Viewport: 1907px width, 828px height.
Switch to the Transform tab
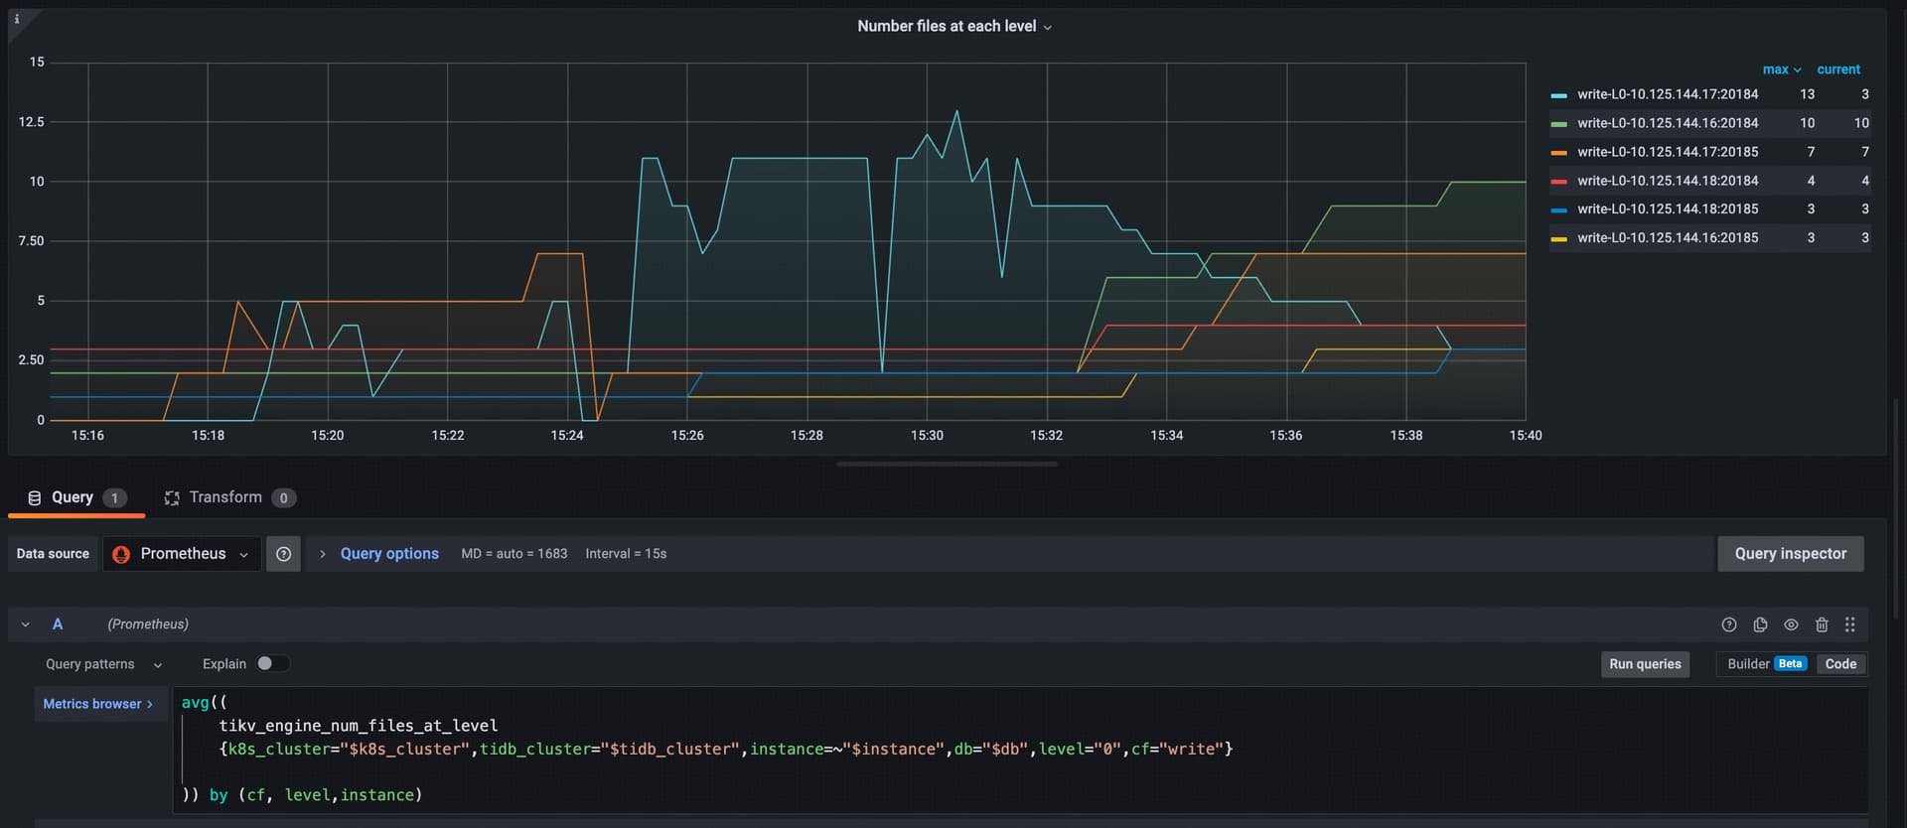(x=226, y=497)
